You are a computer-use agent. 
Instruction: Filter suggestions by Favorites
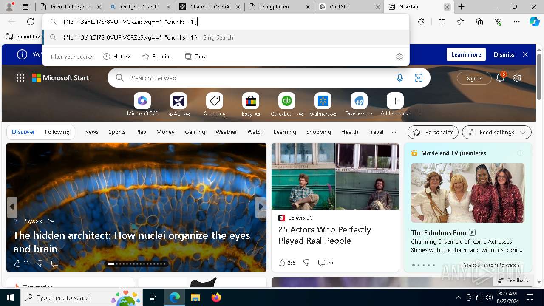coord(157,57)
